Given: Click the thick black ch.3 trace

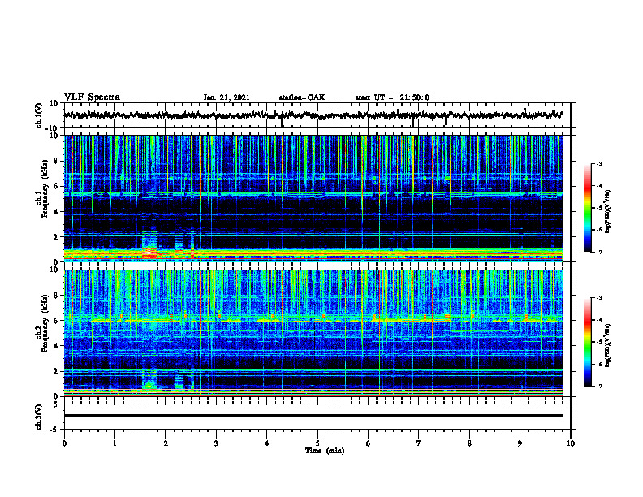Looking at the screenshot, I should click(313, 416).
